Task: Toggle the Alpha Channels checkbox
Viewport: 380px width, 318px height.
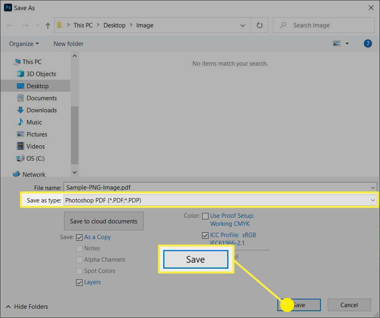Action: 79,260
